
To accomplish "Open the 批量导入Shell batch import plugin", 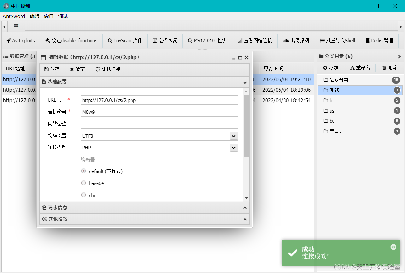I will tap(337, 41).
